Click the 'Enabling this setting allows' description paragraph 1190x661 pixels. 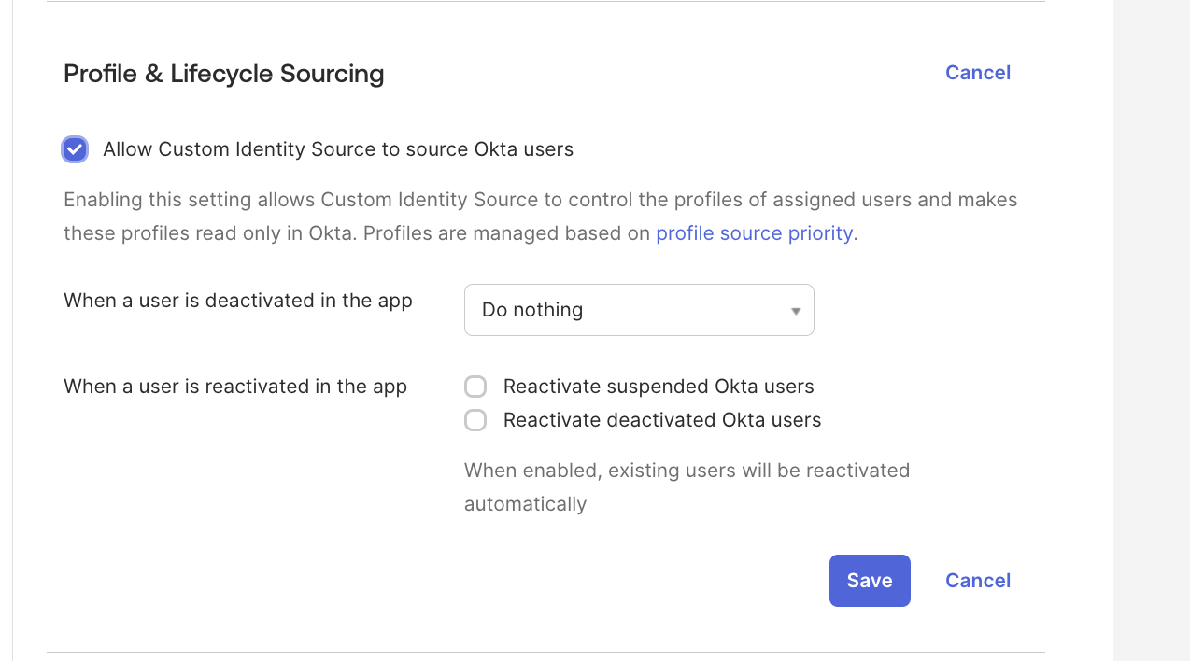(x=541, y=217)
